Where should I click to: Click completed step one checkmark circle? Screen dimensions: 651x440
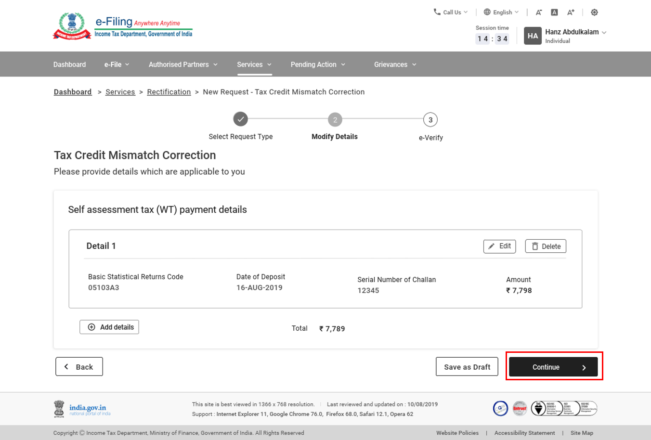pyautogui.click(x=240, y=119)
